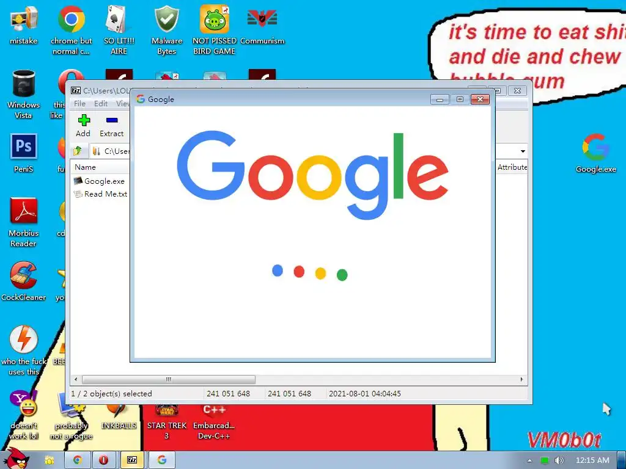The height and width of the screenshot is (469, 626).
Task: Open Chrome from the taskbar
Action: [x=78, y=460]
